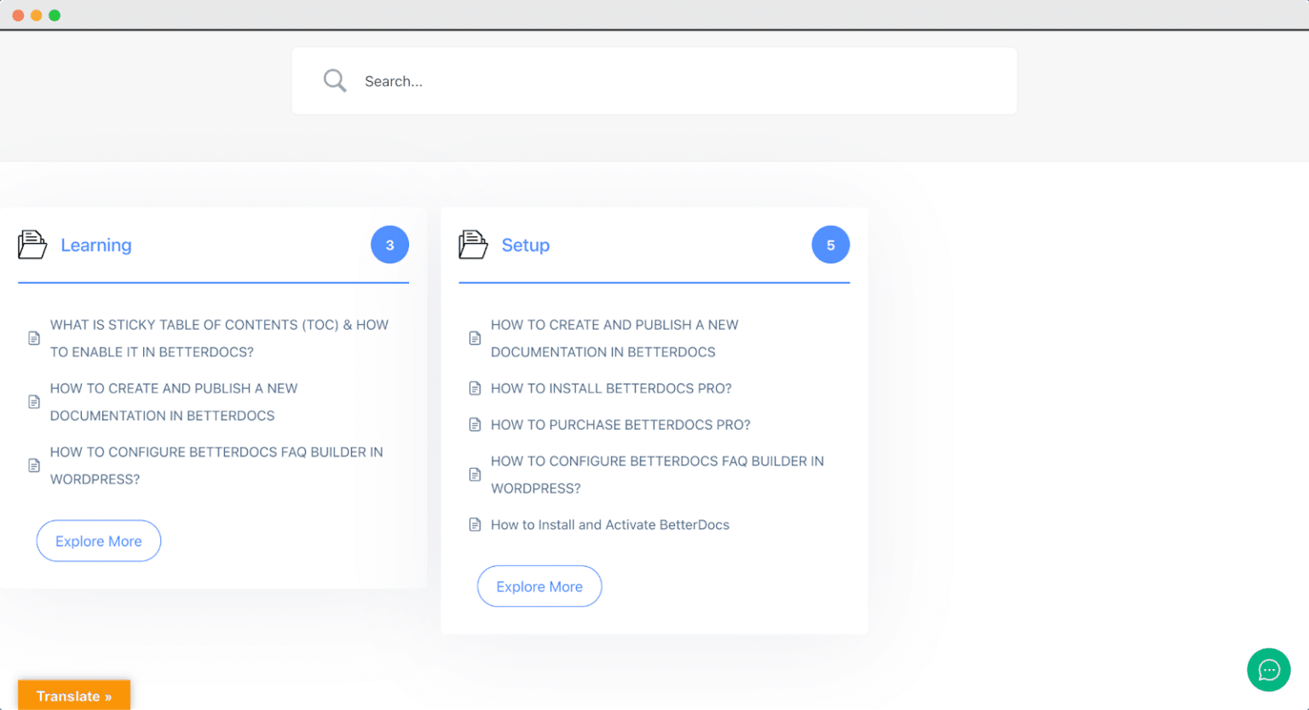Click the Learning category folder icon

tap(32, 245)
